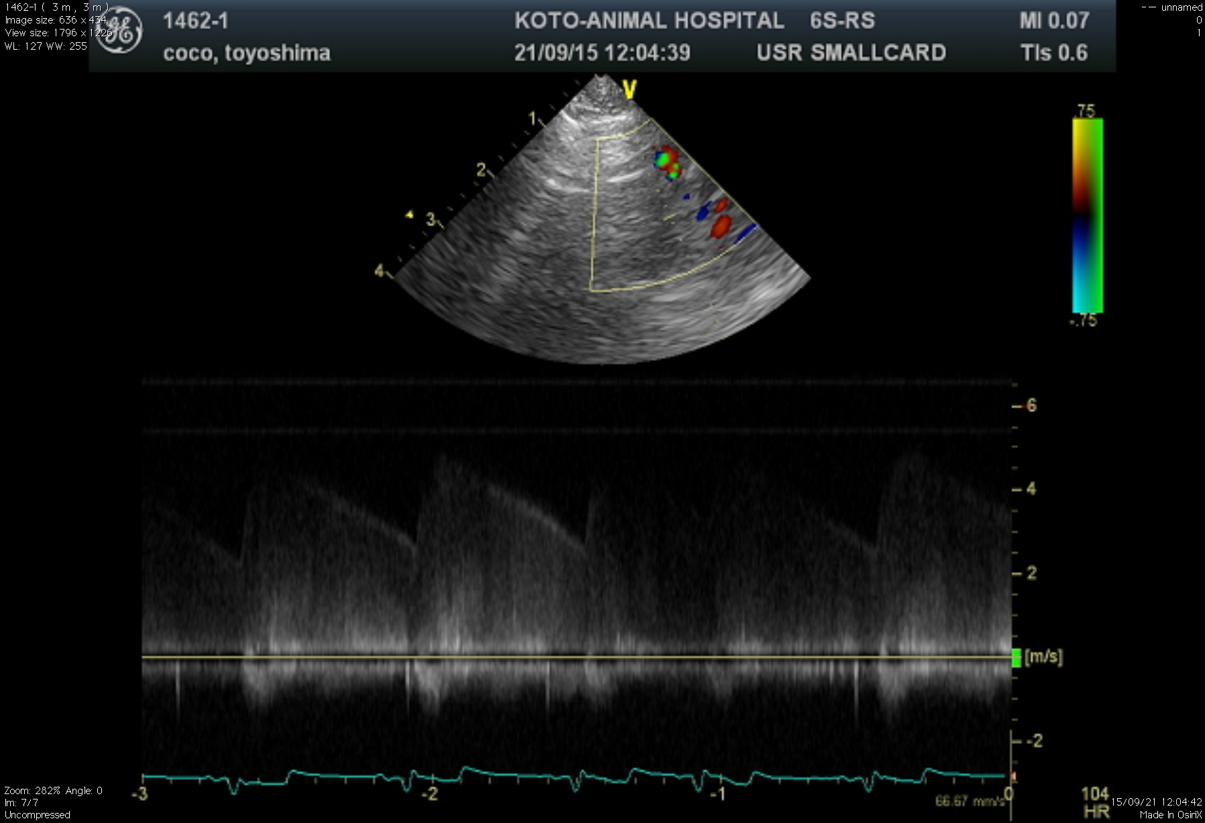Click the '-2' velocity scale tick label
1205x823 pixels.
point(1035,740)
